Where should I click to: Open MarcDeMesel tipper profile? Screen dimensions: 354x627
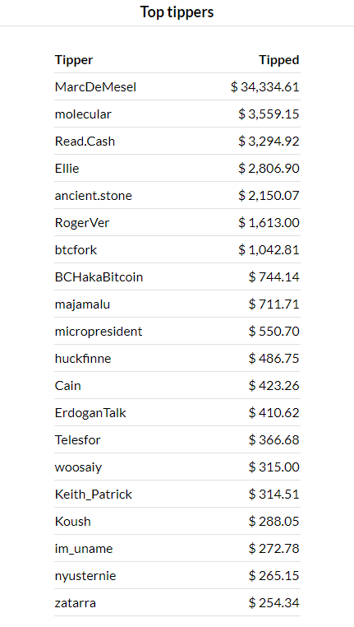pyautogui.click(x=95, y=86)
